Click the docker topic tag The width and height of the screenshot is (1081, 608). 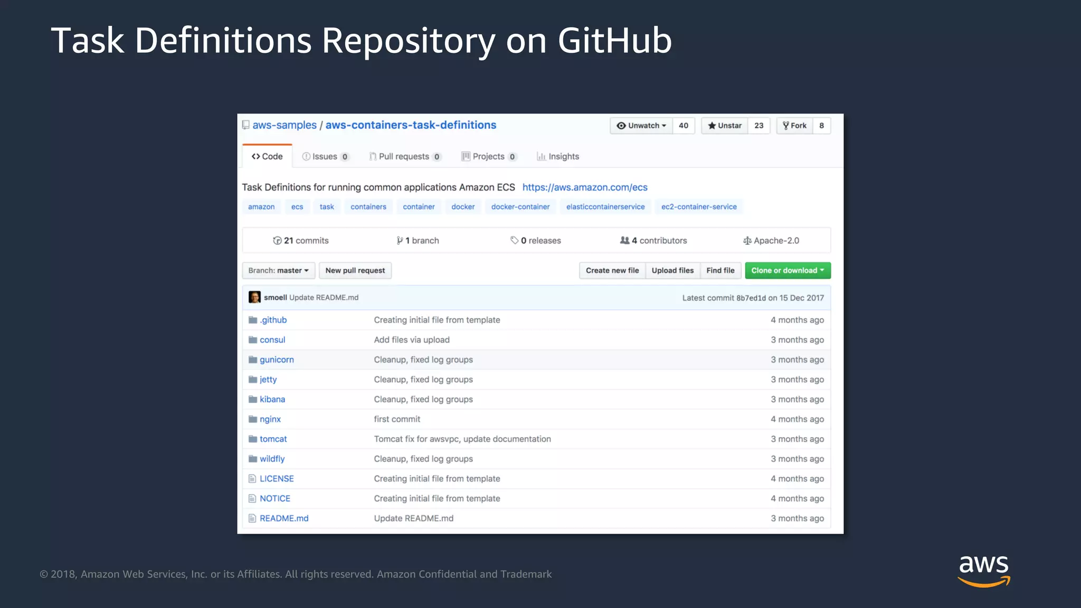463,207
